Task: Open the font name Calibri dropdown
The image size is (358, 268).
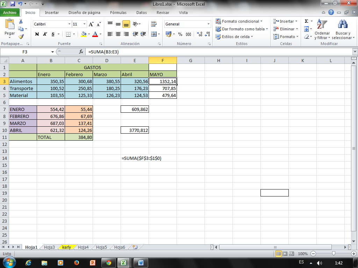Action: [x=69, y=24]
